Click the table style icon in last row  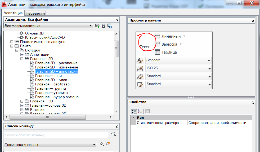tap(140, 84)
